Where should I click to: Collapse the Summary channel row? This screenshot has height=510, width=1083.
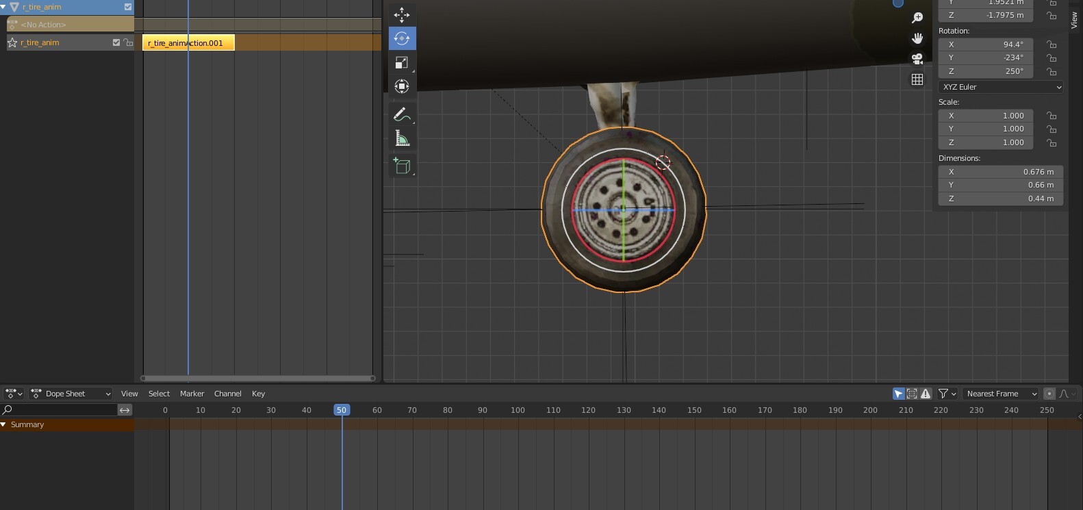pos(4,424)
